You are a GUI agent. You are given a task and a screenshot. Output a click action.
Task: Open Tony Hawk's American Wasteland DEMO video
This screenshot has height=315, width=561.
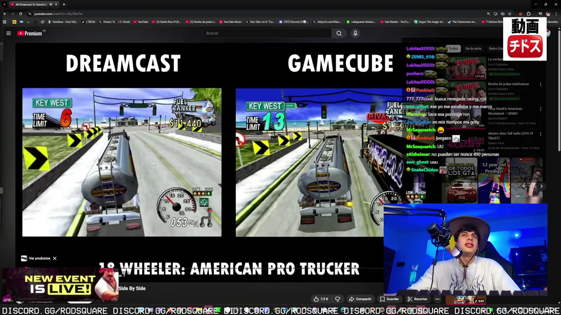pyautogui.click(x=505, y=111)
